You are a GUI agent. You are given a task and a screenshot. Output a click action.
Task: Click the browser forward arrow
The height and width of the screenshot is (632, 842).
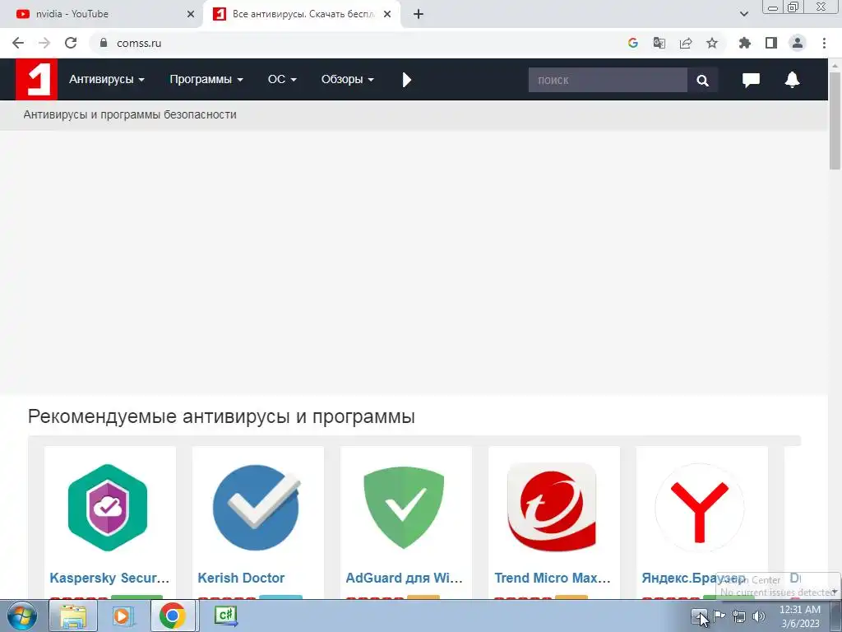point(44,43)
